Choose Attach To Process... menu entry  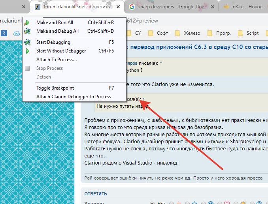coord(57,60)
